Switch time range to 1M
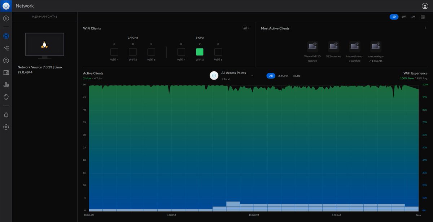 coord(413,17)
